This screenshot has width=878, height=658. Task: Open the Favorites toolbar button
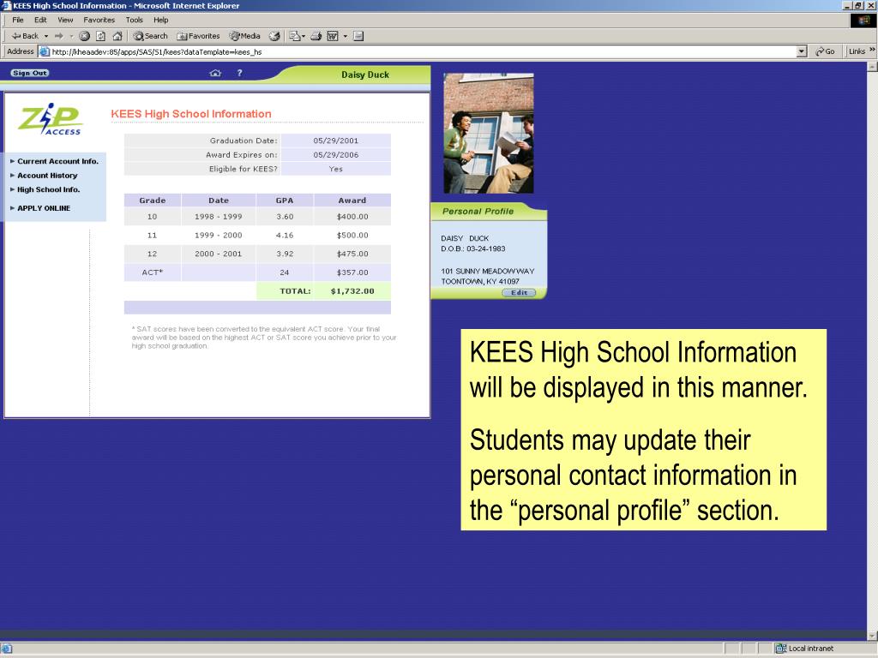pyautogui.click(x=198, y=36)
